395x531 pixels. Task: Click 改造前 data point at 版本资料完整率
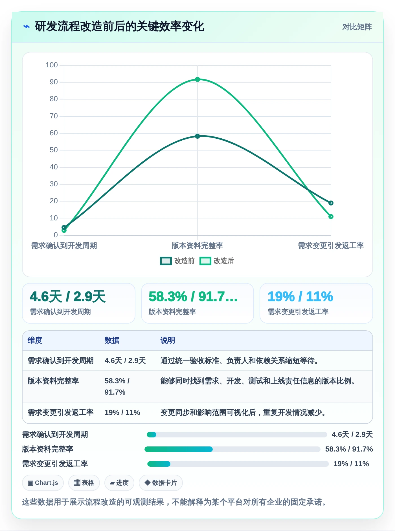[x=197, y=136]
